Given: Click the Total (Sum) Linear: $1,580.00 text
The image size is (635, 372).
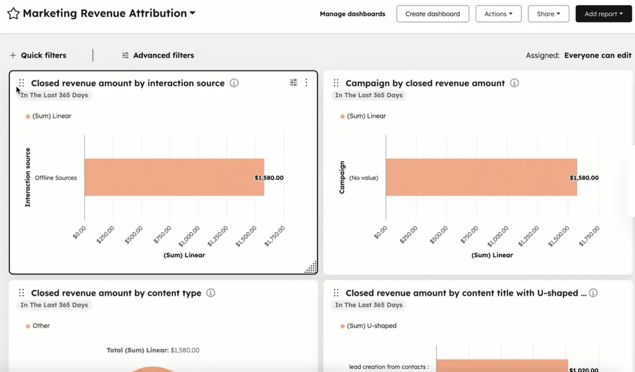Looking at the screenshot, I should pos(153,350).
